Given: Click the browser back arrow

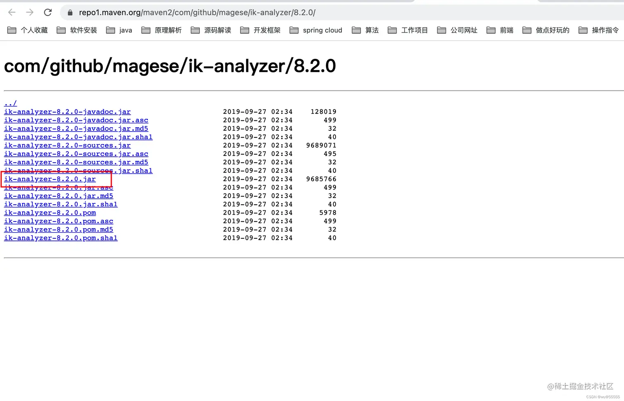Looking at the screenshot, I should (12, 12).
